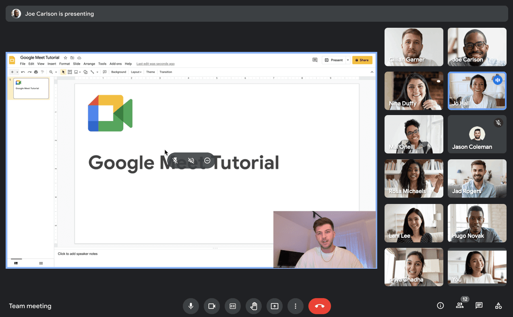Screen dimensions: 513x317
Task: Open the activities shapes icon
Action: pyautogui.click(x=499, y=306)
